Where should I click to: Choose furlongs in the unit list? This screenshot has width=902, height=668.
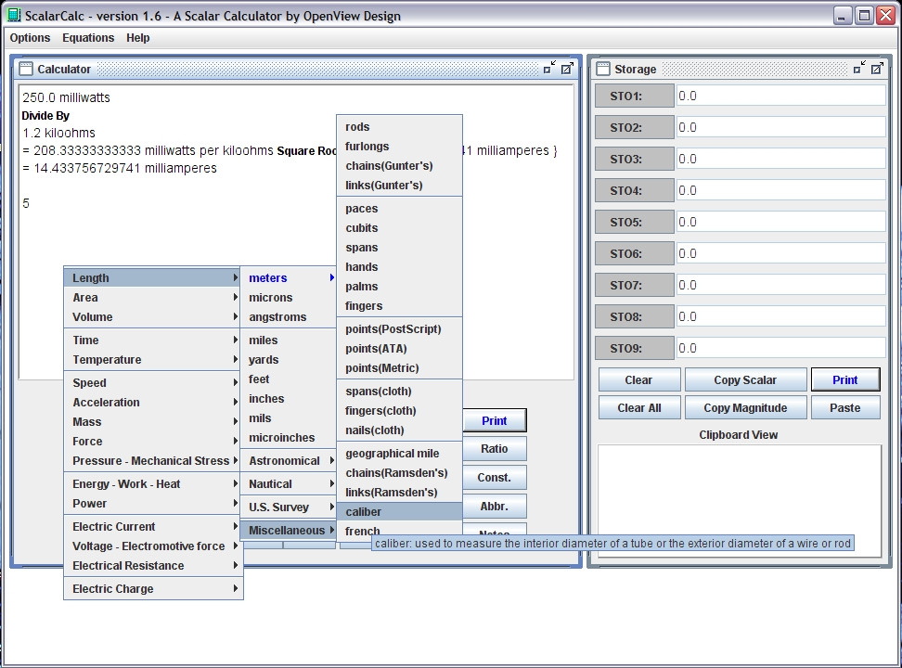(x=399, y=147)
